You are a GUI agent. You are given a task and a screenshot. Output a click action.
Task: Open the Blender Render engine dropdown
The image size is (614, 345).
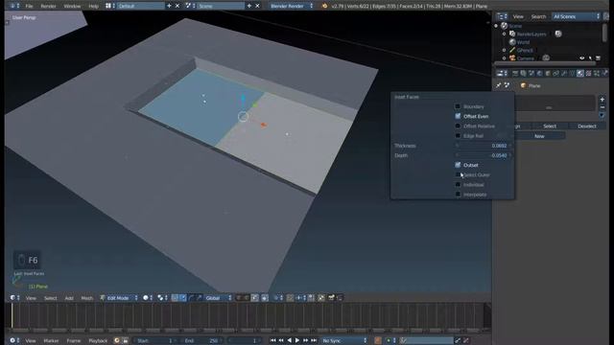click(292, 6)
